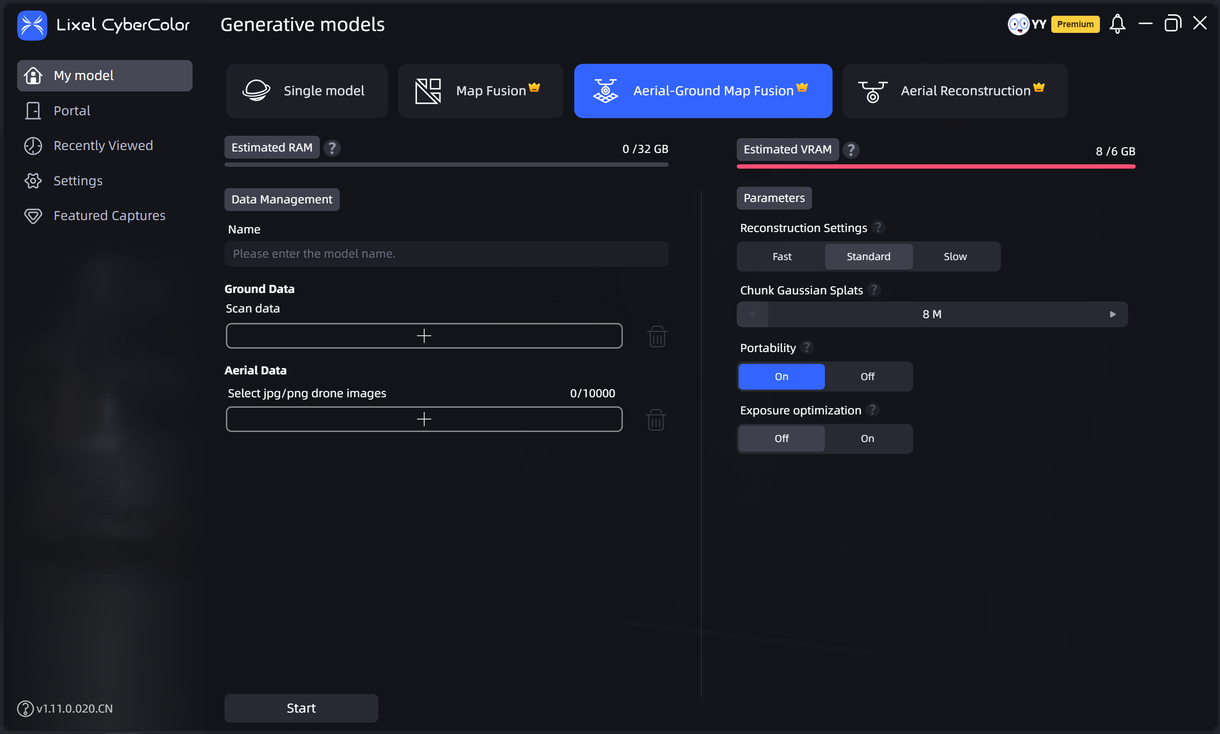Open help next to version v1.11.0.020.CN
The image size is (1220, 734).
(25, 708)
